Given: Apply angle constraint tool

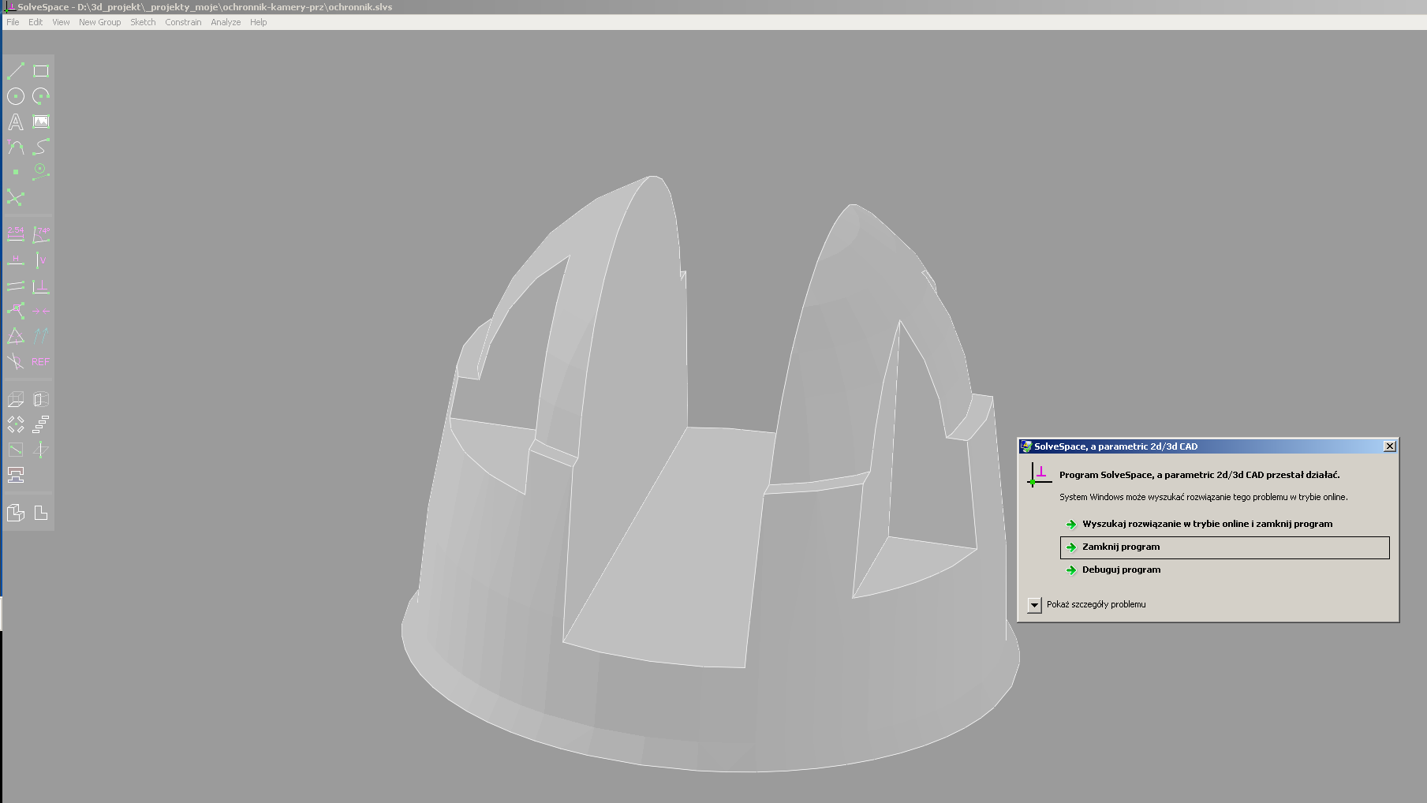Looking at the screenshot, I should click(41, 234).
